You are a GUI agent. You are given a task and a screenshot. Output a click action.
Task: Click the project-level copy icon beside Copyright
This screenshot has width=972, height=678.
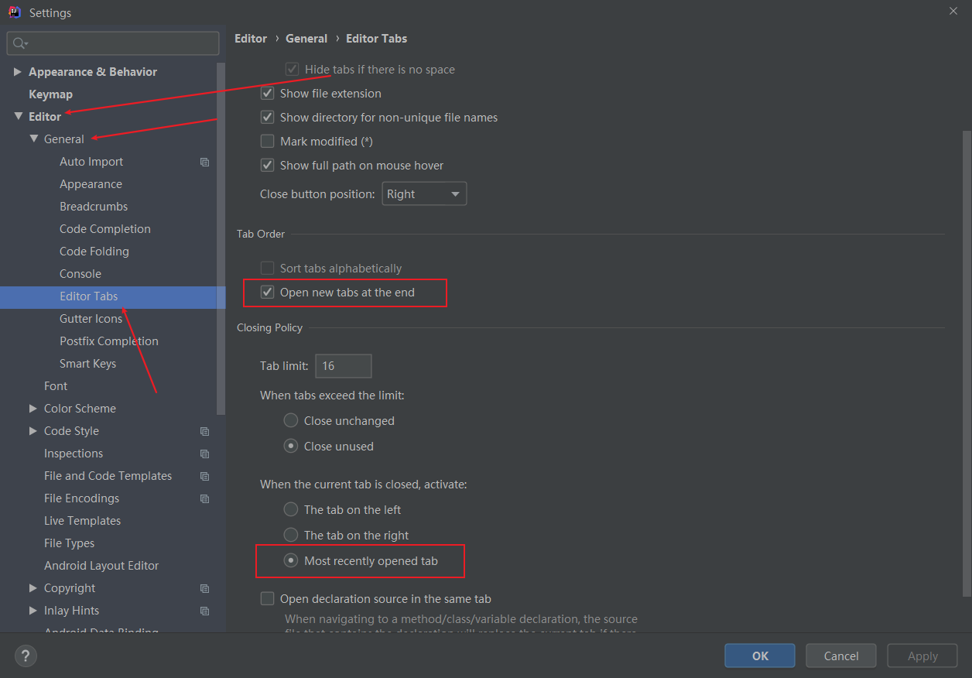(x=205, y=588)
